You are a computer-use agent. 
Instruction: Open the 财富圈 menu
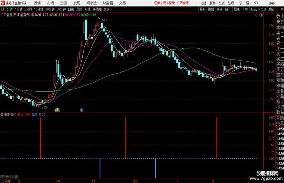coord(108,3)
